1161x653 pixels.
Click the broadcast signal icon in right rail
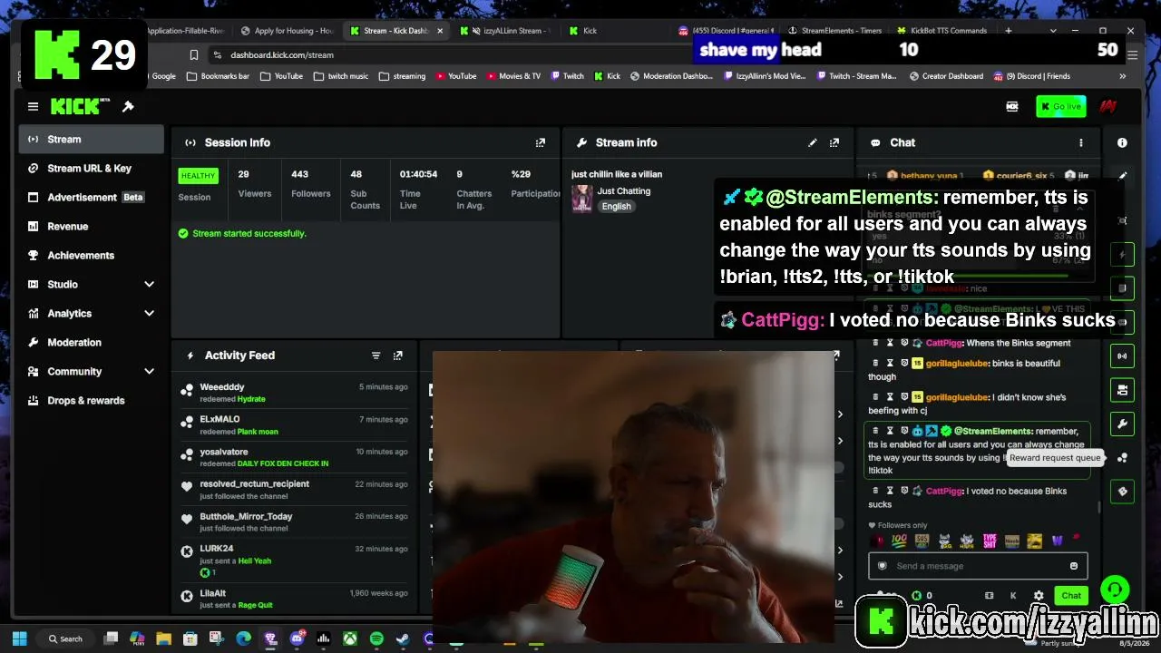pos(1122,356)
